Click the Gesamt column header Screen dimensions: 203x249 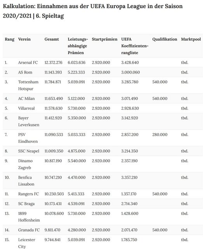52,39
